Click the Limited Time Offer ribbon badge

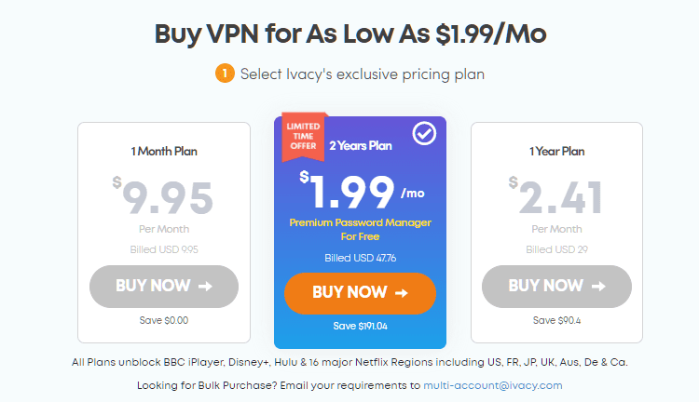[x=304, y=136]
